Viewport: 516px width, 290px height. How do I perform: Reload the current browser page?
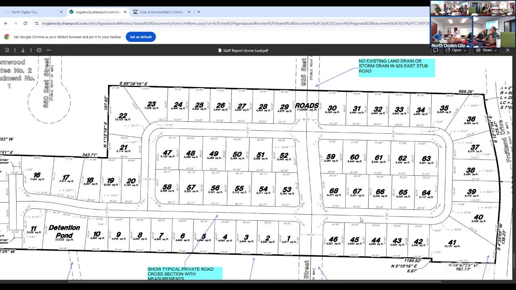coord(25,23)
